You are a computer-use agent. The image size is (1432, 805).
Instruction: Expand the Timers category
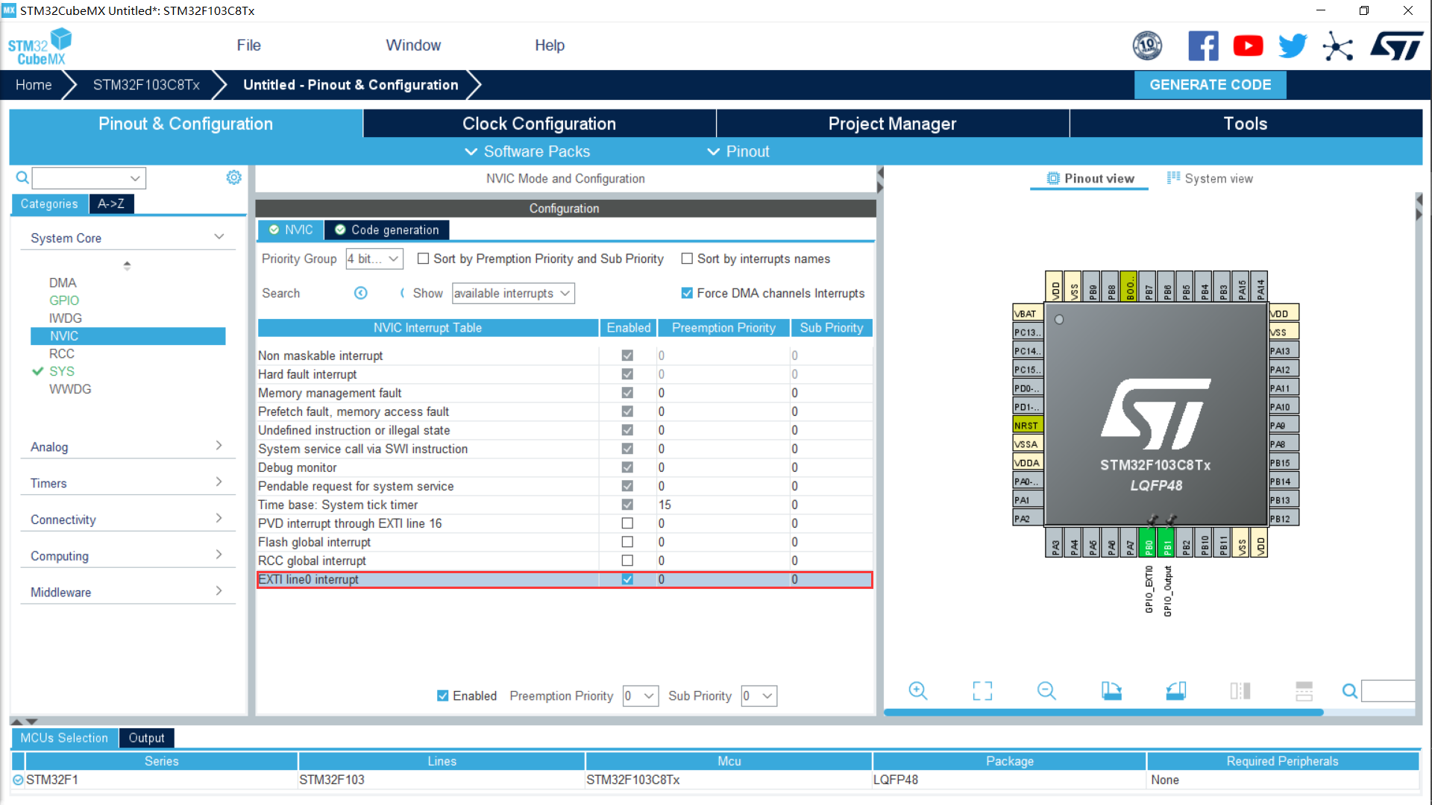click(x=219, y=482)
